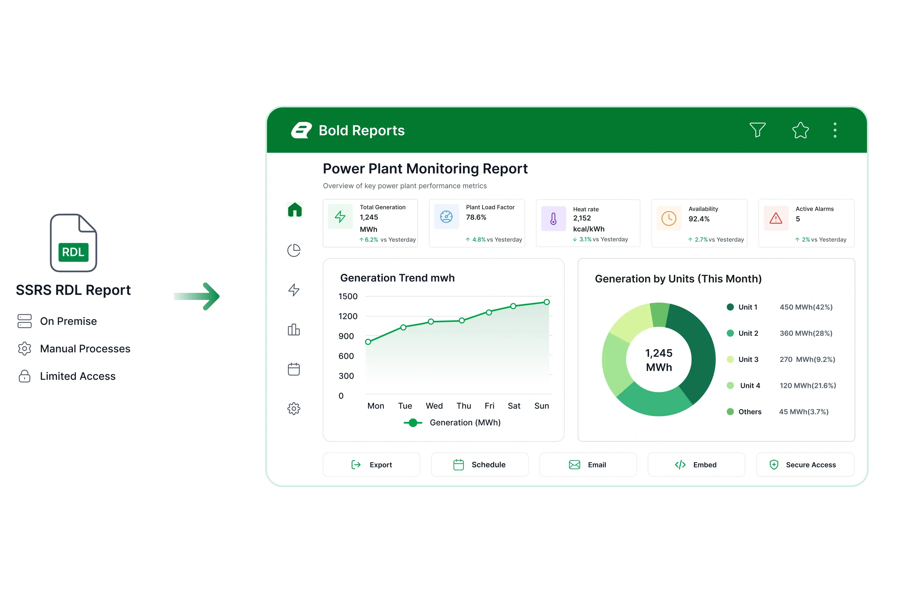Click the Bold Reports header title

(362, 130)
